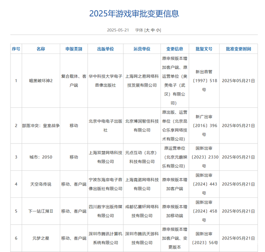Click 移动 category in 城市：2050 row
Image resolution: width=265 pixels, height=252 pixels.
[74, 157]
